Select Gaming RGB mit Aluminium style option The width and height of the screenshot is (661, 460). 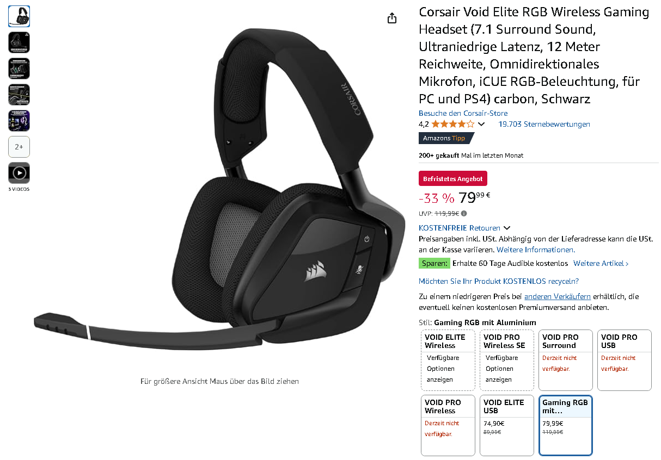(566, 425)
